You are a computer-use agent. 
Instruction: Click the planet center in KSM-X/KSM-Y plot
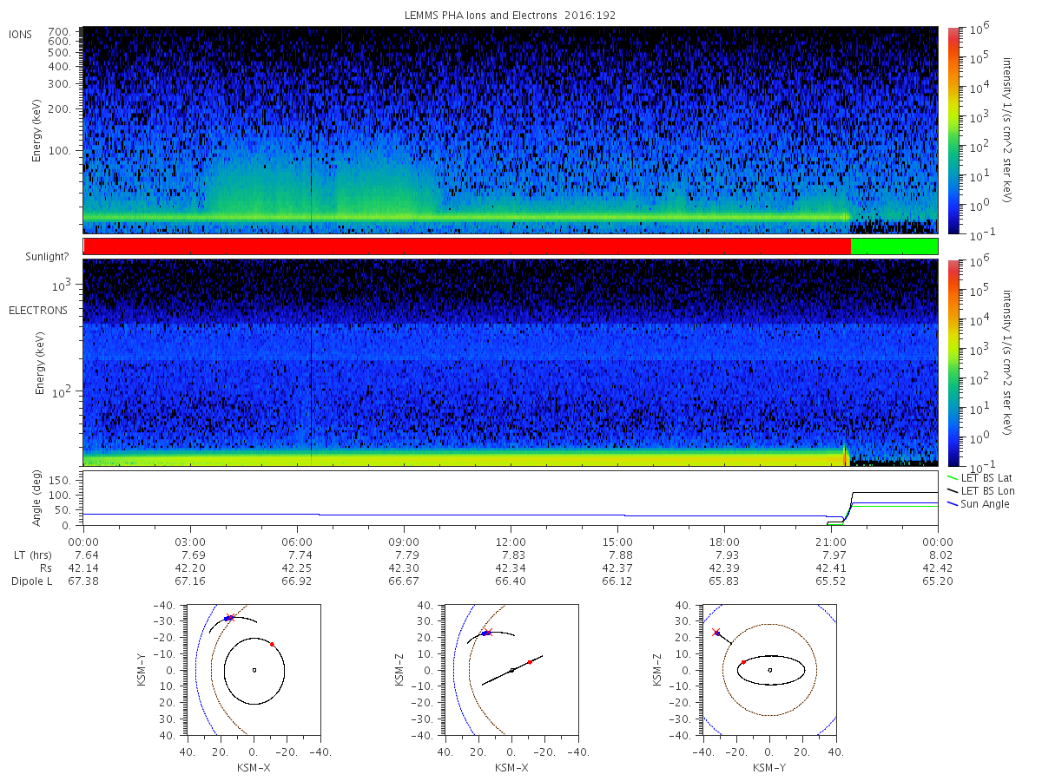pyautogui.click(x=254, y=670)
